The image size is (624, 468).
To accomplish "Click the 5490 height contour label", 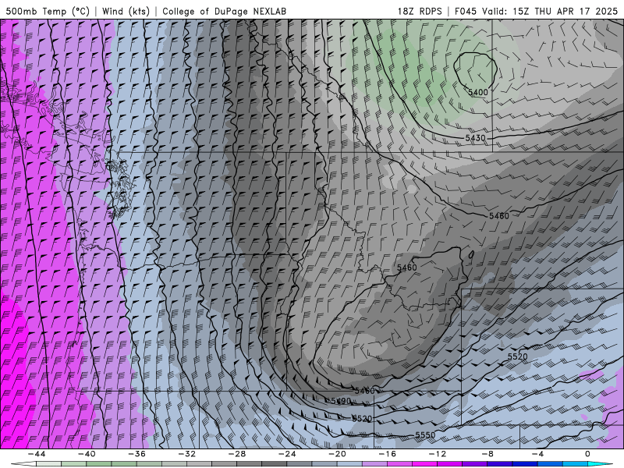I will pyautogui.click(x=341, y=401).
